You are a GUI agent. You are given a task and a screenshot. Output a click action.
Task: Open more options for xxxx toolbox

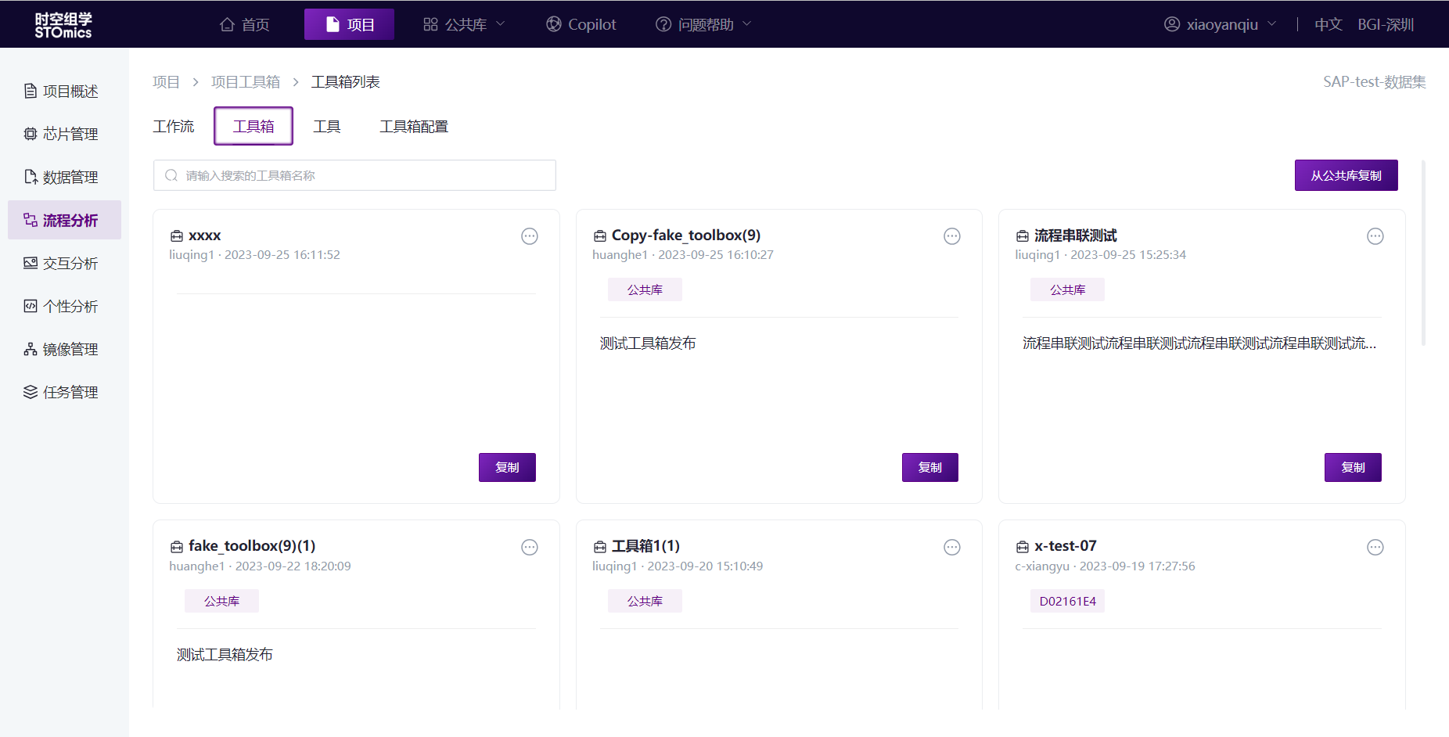coord(530,236)
